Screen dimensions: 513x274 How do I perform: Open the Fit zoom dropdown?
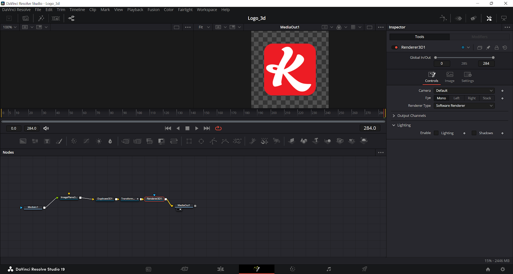pyautogui.click(x=204, y=27)
